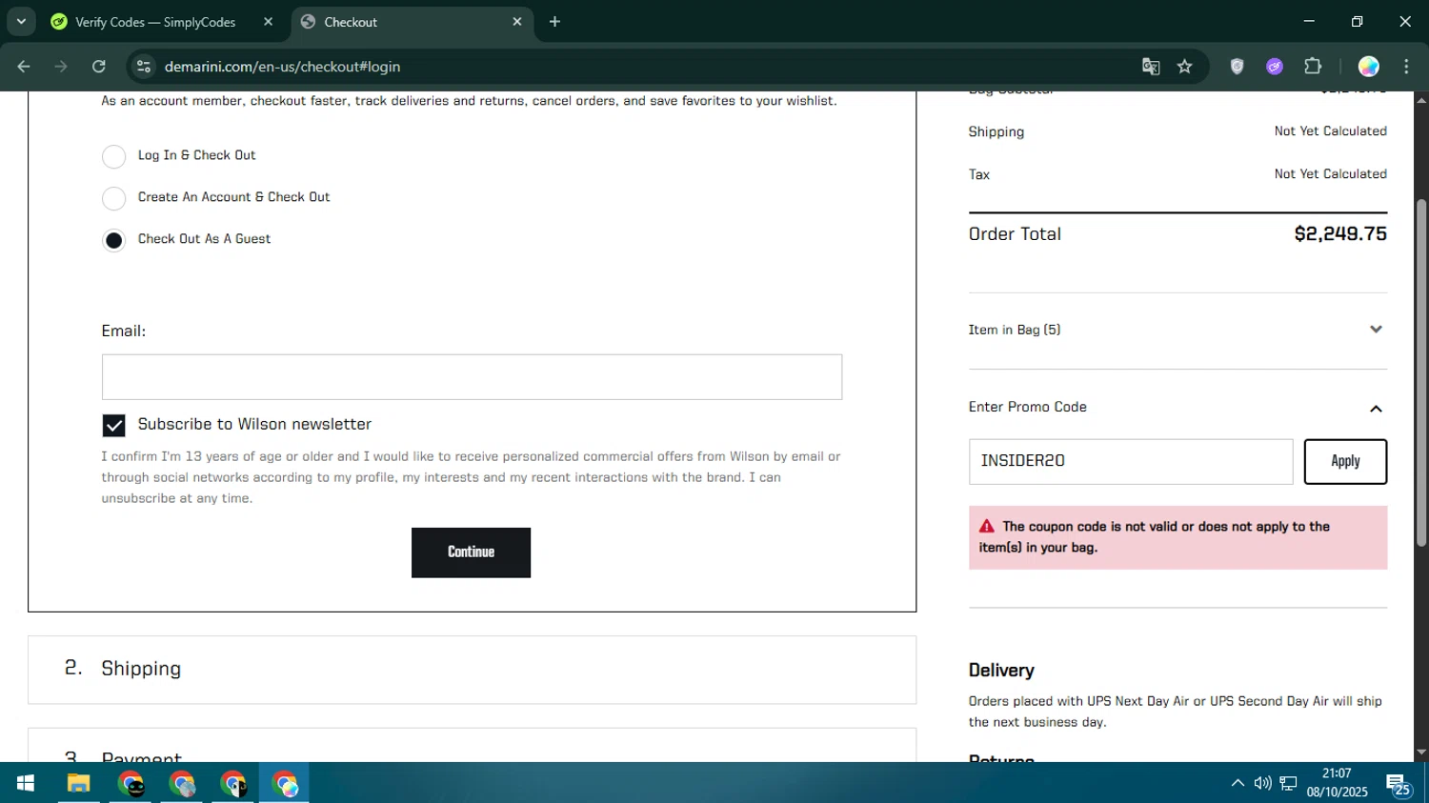The image size is (1429, 803).
Task: Open a new browser tab
Action: [554, 22]
